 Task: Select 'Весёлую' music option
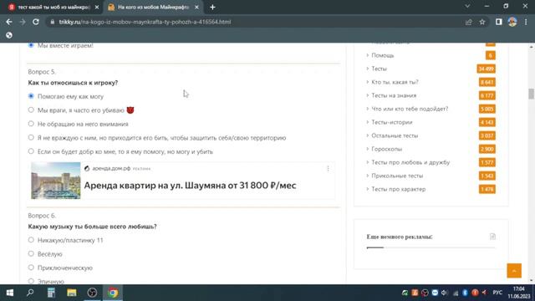click(31, 253)
